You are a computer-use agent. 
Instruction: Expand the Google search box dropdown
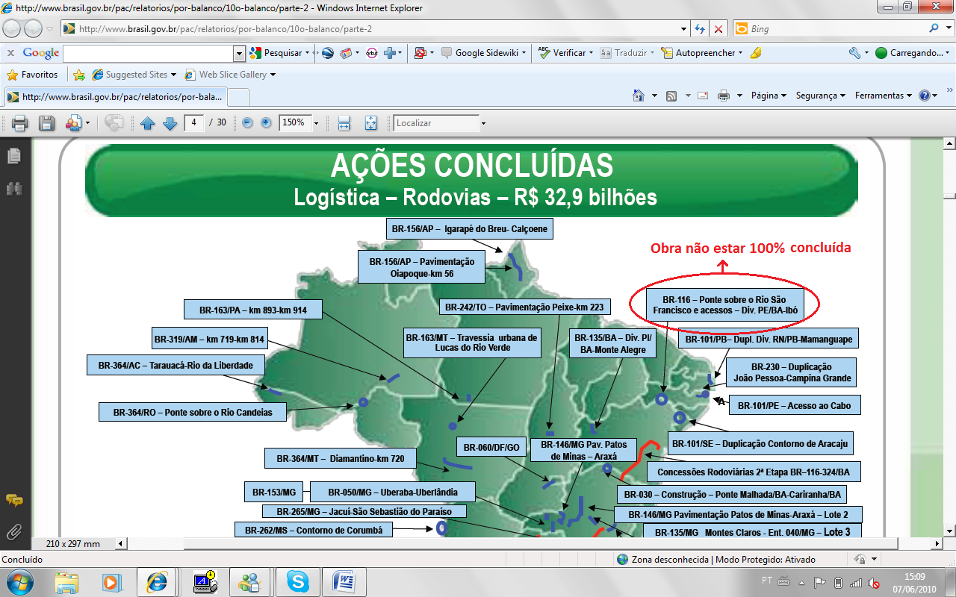239,53
